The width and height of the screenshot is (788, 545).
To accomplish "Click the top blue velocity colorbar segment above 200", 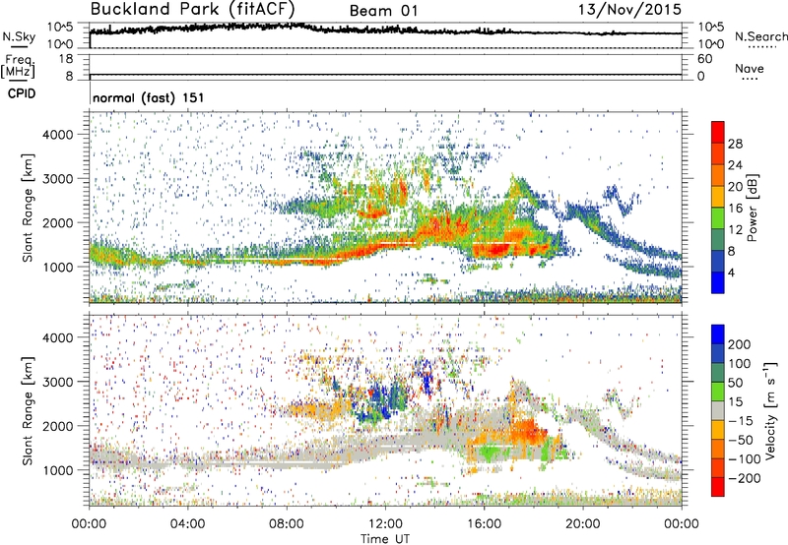I will (718, 333).
